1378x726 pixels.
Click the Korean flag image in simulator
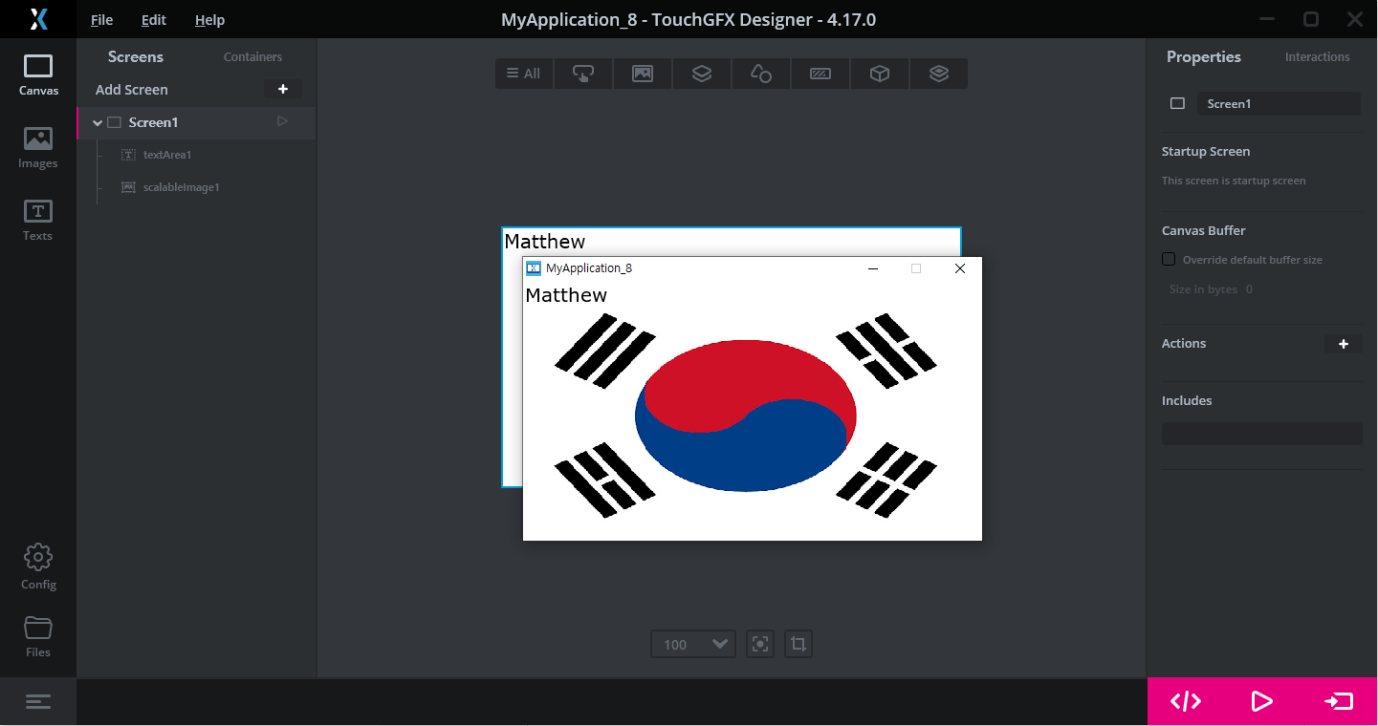746,416
